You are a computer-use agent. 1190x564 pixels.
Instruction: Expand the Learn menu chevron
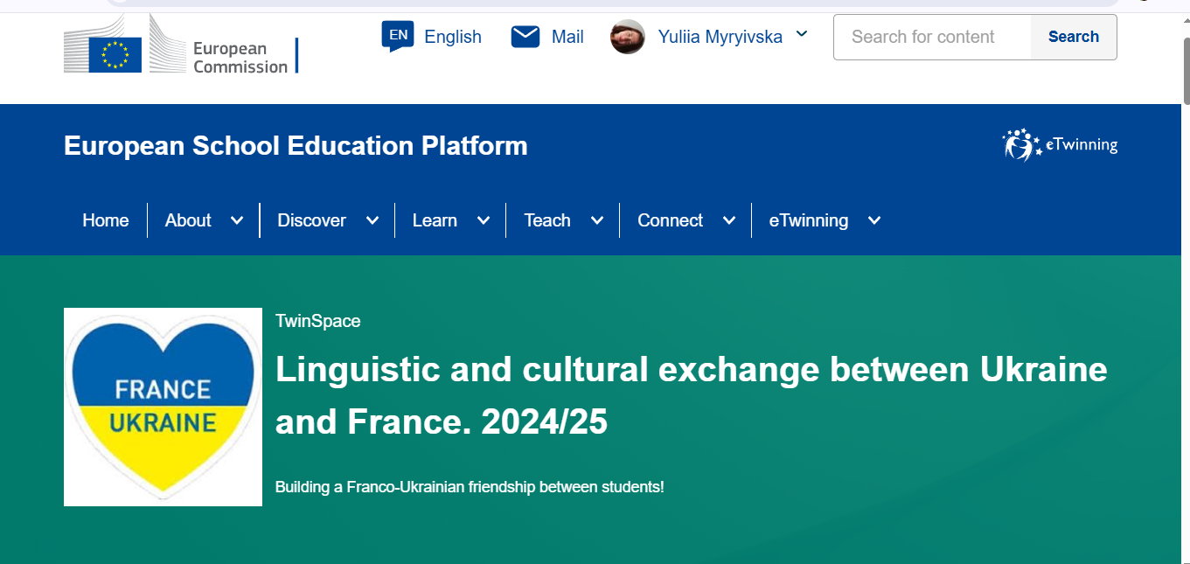coord(484,220)
